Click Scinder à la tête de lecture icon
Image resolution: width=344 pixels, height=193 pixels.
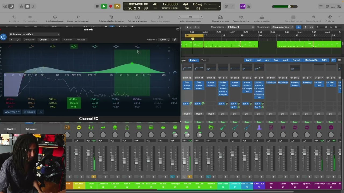coord(111,17)
